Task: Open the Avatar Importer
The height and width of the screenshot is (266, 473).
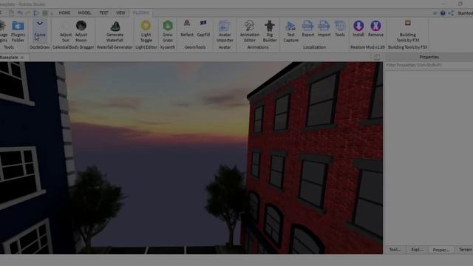Action: 225,31
